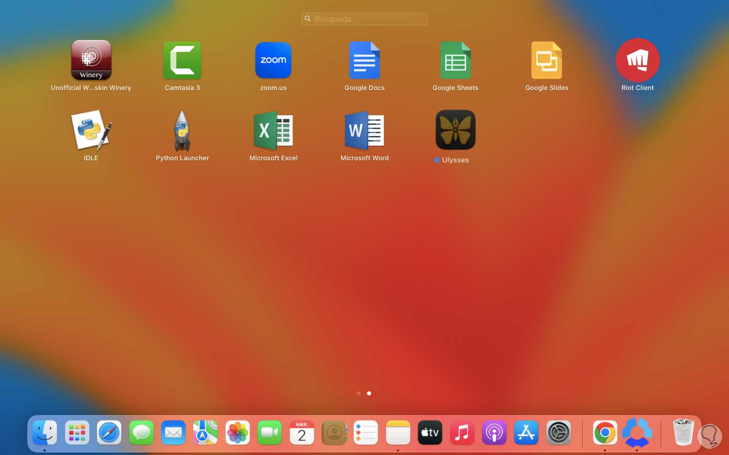The width and height of the screenshot is (729, 455).
Task: Launch Google Slides
Action: click(547, 61)
